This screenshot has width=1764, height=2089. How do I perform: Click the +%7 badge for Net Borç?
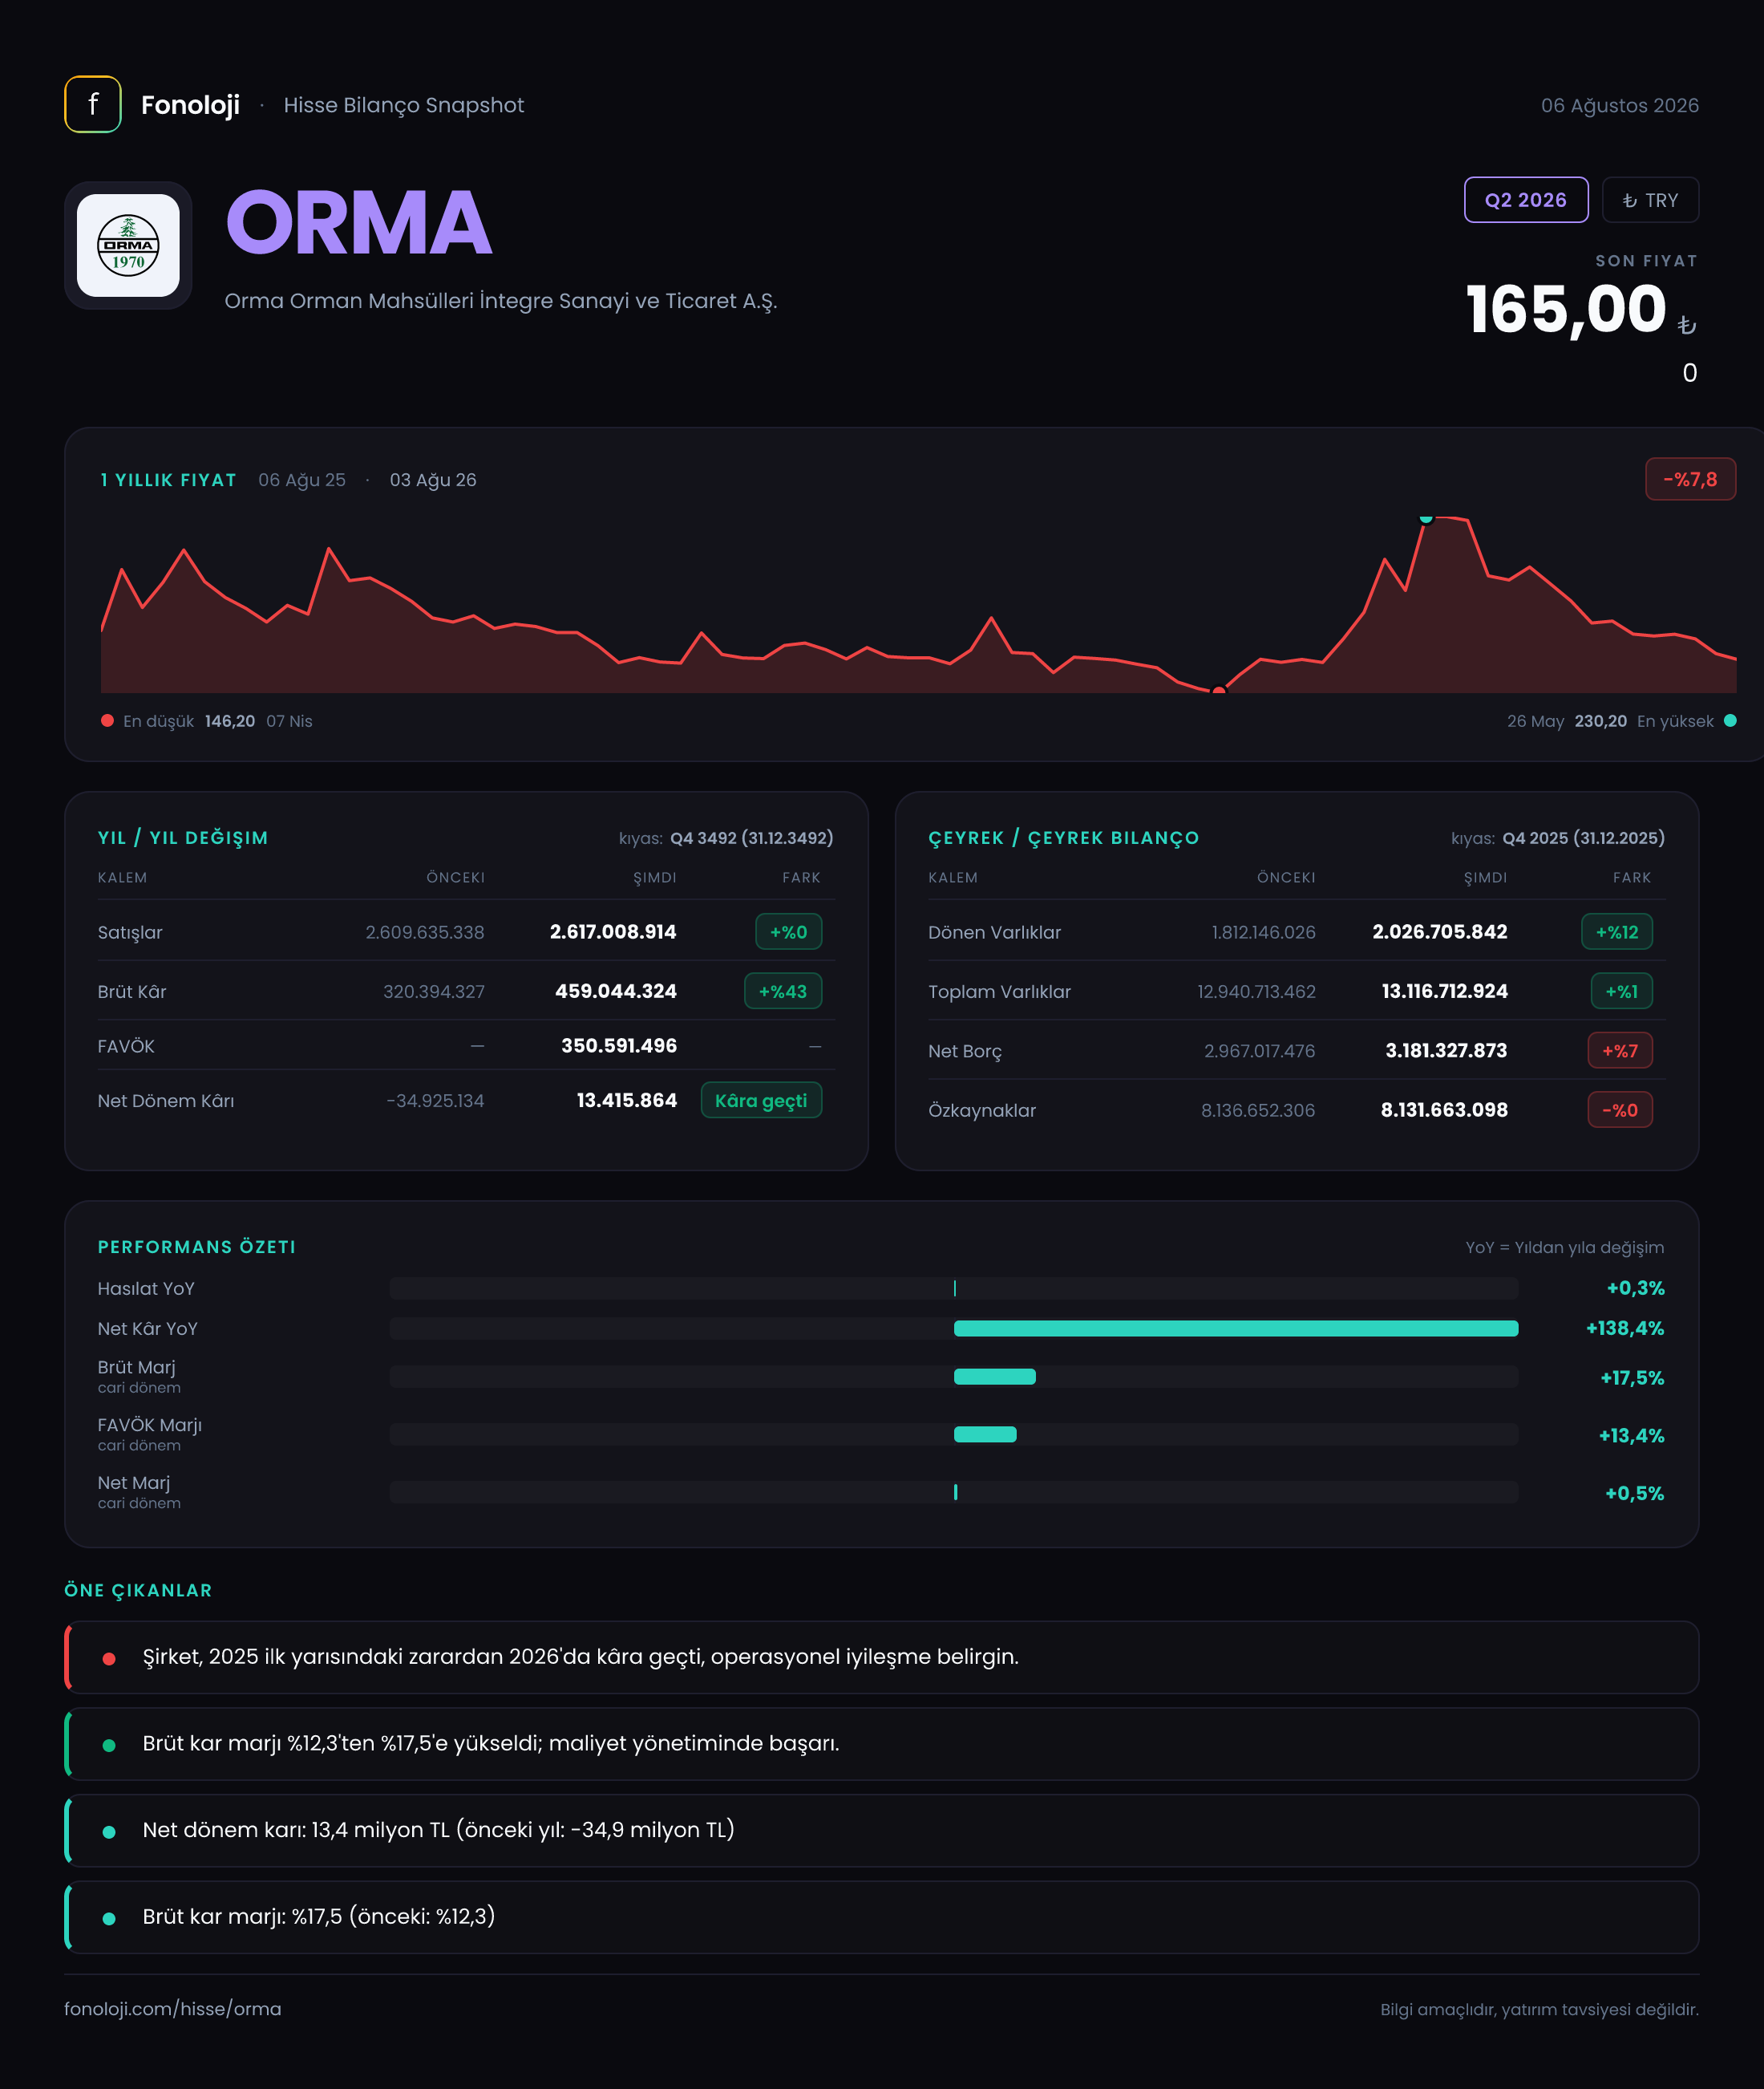pyautogui.click(x=1620, y=1050)
